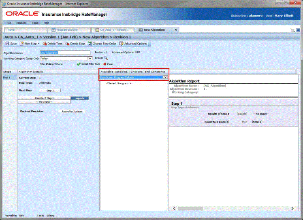Open the New Step dropdown arrow
The height and width of the screenshot is (220, 303).
[x=39, y=44]
